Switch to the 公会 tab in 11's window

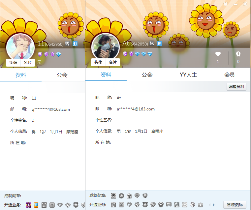[62, 75]
